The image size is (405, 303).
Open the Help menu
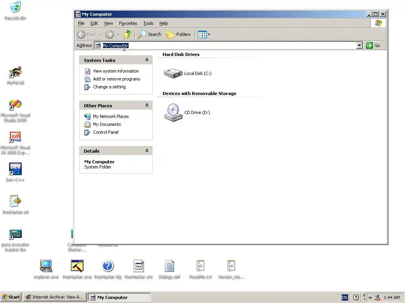pos(163,23)
